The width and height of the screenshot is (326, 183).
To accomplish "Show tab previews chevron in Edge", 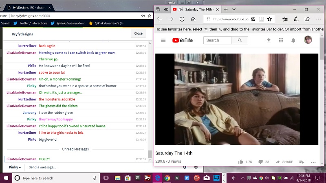I will (234, 9).
